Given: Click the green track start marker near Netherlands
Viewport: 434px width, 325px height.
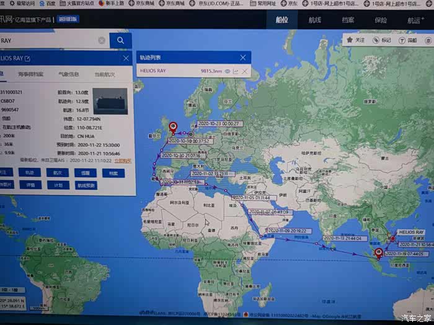Looking at the screenshot, I should (x=191, y=134).
